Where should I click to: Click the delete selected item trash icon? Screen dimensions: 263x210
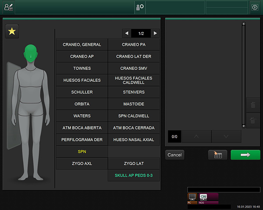click(x=253, y=105)
